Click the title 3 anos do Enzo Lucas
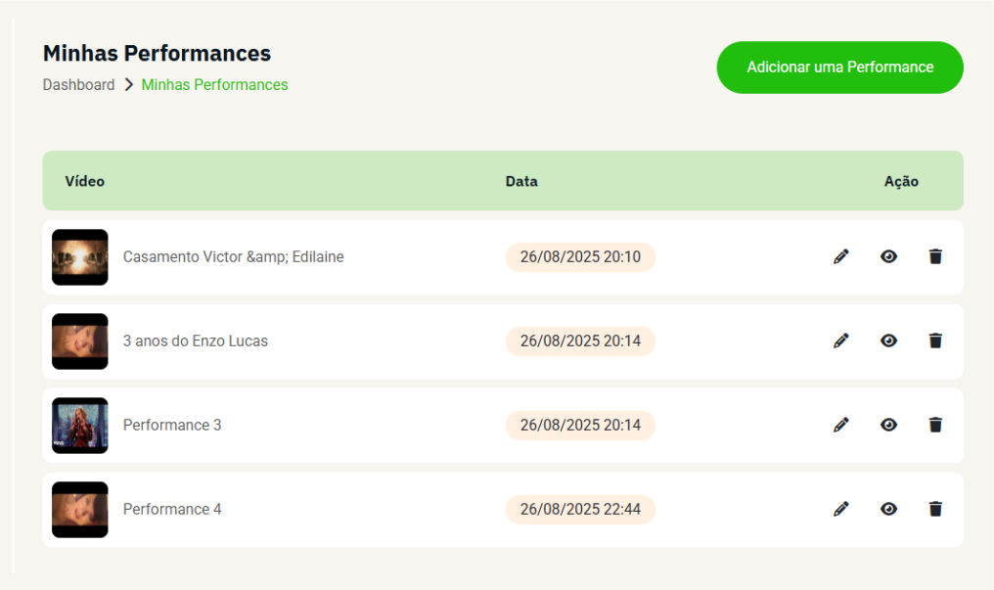Screen dimensions: 994x590 [196, 340]
